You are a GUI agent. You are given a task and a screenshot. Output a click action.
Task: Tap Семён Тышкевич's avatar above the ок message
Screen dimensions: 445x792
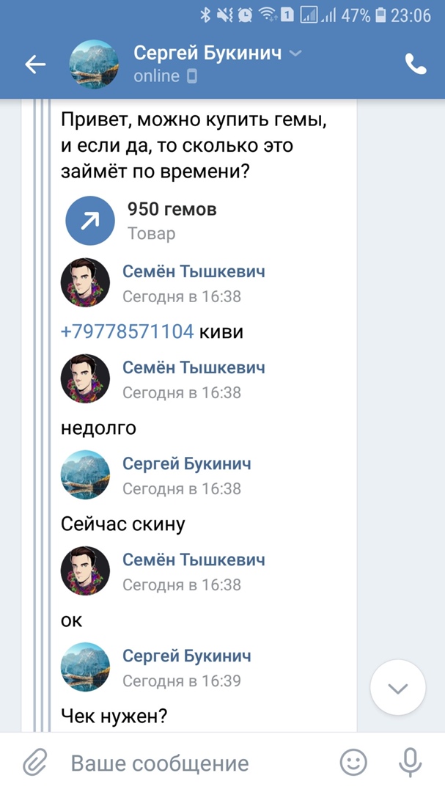85,571
